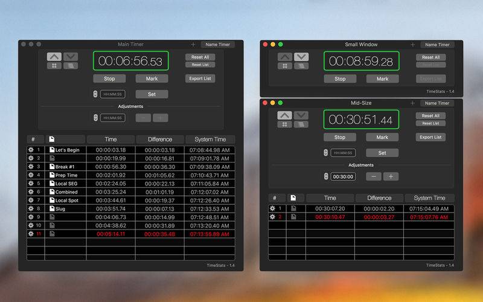Click gear icon on red row 11
This screenshot has height=302, width=483.
pyautogui.click(x=31, y=234)
